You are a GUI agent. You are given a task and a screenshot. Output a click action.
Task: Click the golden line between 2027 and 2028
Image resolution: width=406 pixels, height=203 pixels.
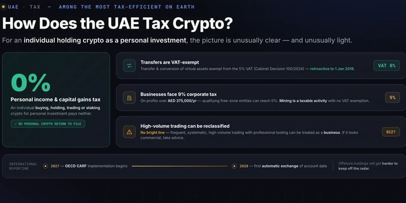180,166
